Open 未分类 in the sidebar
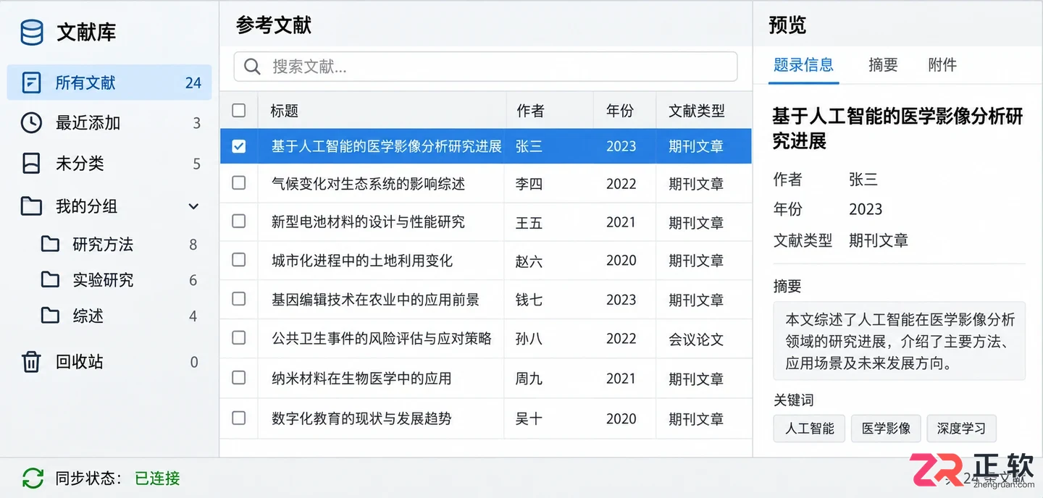1043x498 pixels. 109,164
